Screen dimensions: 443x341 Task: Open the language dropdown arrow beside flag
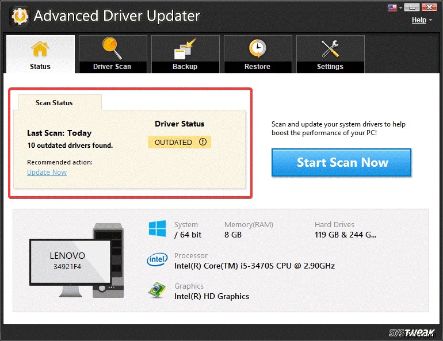[400, 7]
